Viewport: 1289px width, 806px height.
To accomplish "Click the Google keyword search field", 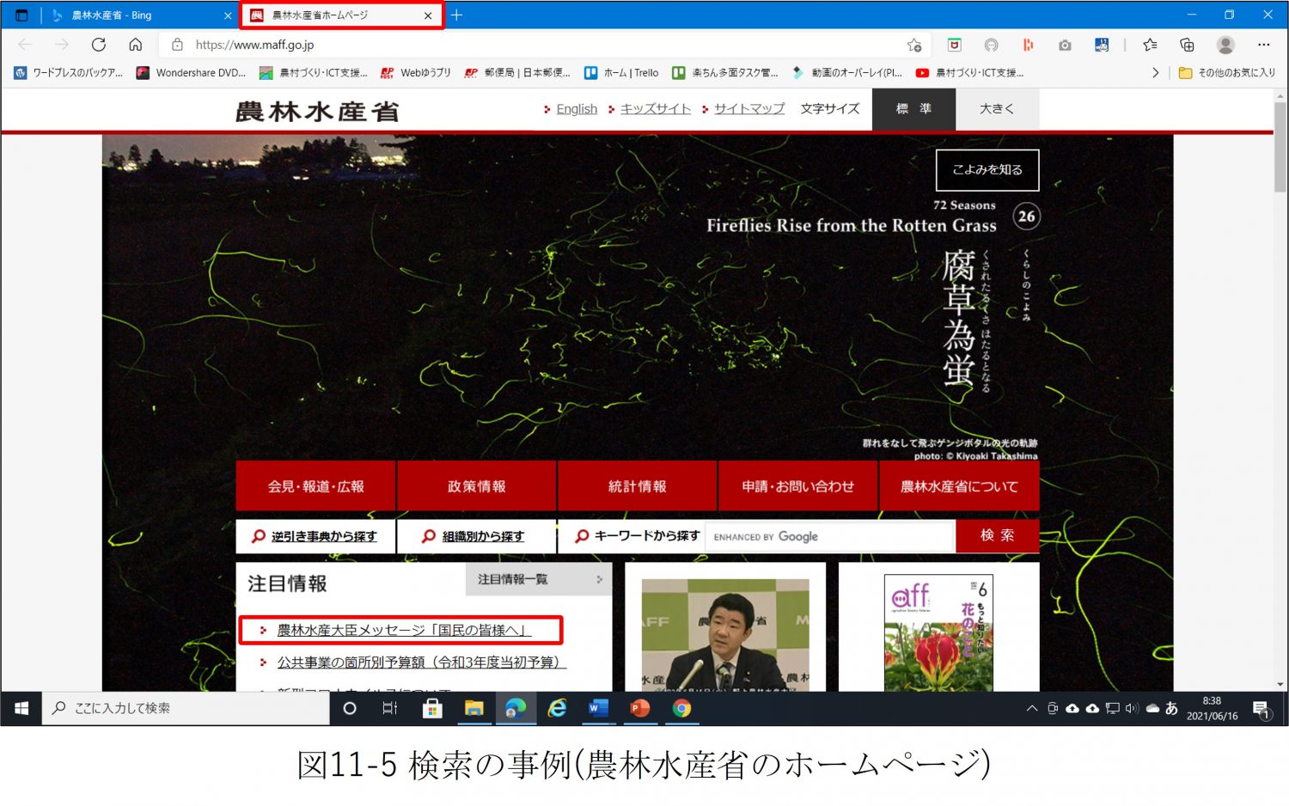I will click(x=830, y=536).
